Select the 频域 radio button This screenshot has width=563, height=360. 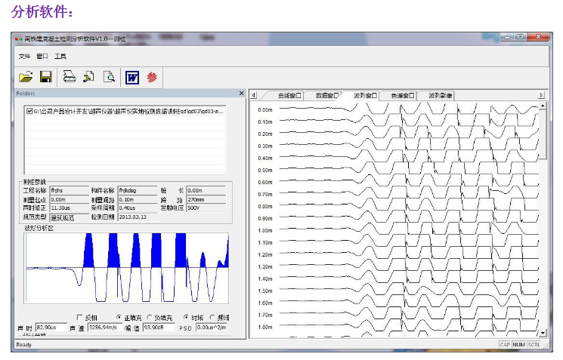[212, 317]
